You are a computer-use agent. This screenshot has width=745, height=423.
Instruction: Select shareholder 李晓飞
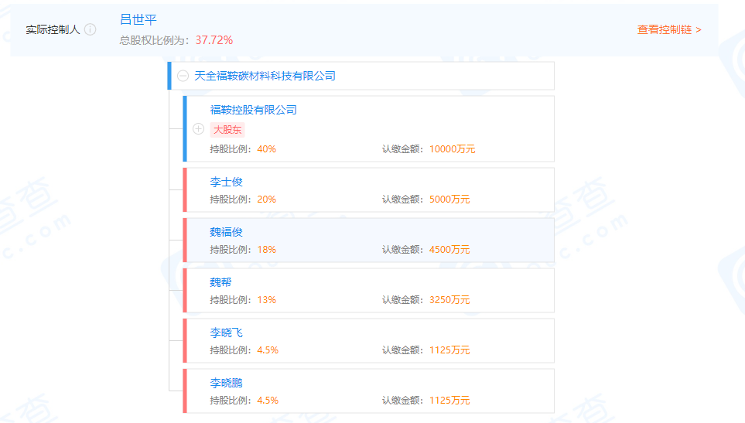pyautogui.click(x=227, y=333)
